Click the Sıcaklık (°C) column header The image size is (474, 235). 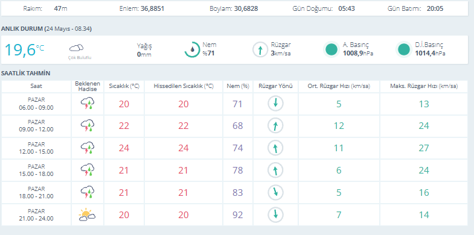click(124, 86)
